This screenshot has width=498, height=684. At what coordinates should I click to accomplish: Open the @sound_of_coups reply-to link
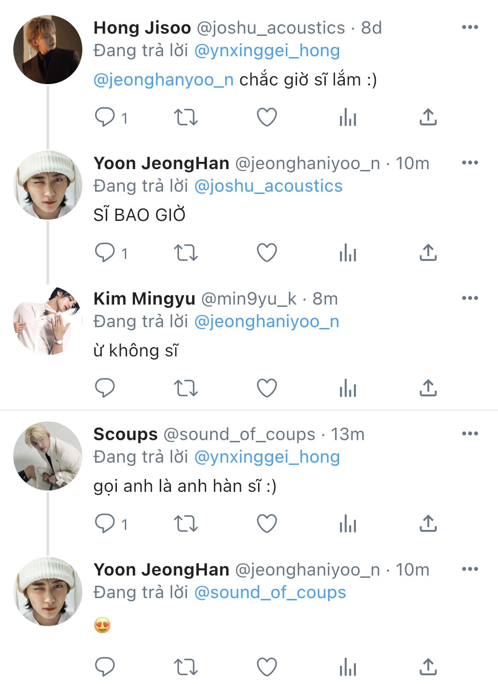[270, 593]
